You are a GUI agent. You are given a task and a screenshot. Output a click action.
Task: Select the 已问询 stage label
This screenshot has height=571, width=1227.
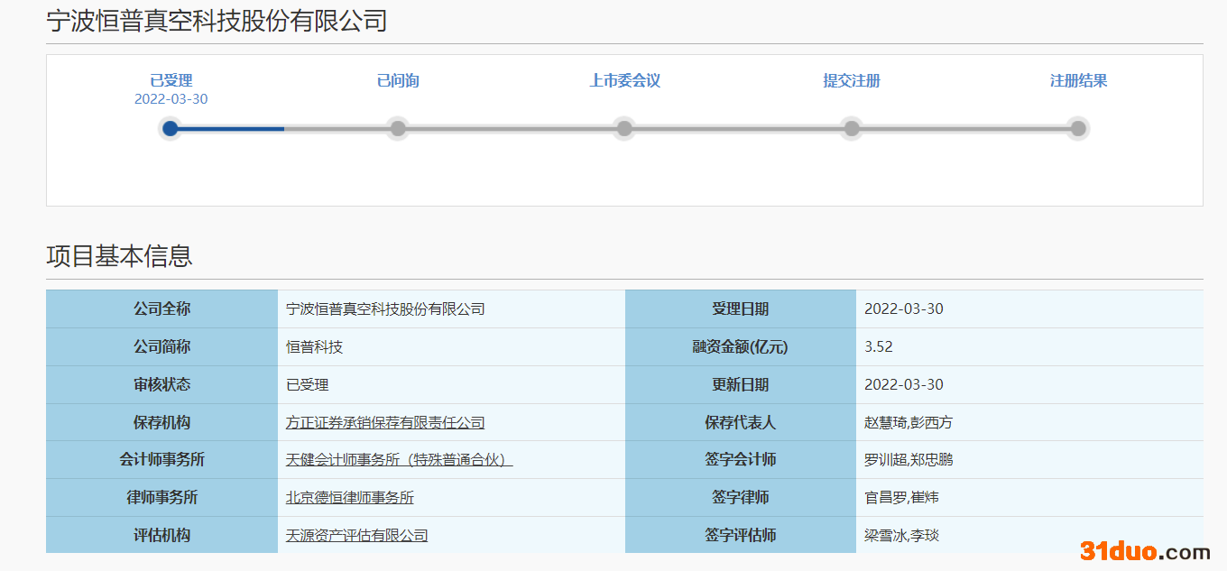[398, 80]
